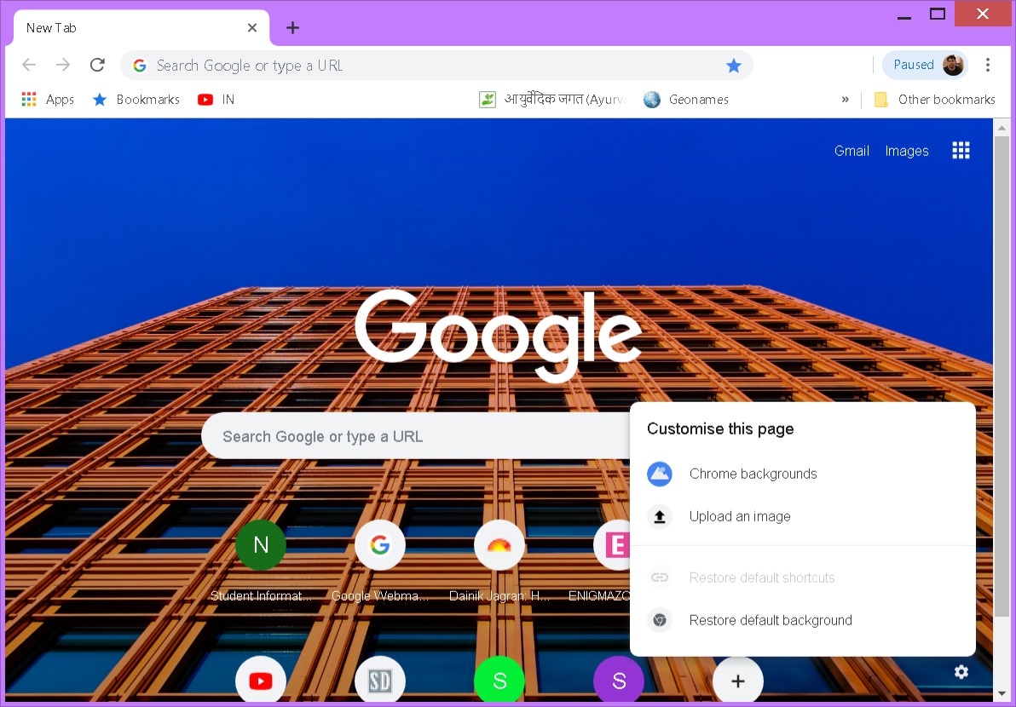The width and height of the screenshot is (1016, 707).
Task: Click the ENIGMAZO shortcut icon
Action: click(615, 545)
